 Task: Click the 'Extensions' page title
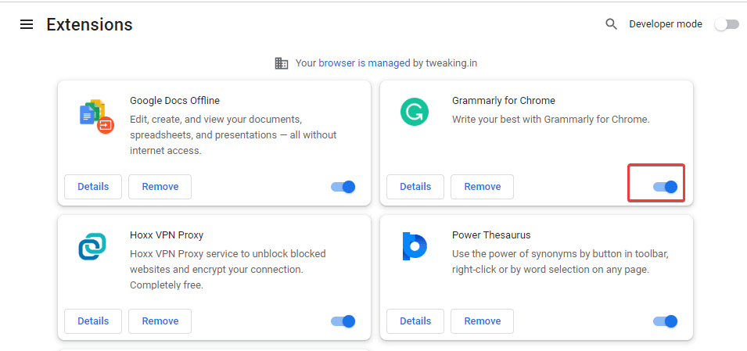click(90, 24)
